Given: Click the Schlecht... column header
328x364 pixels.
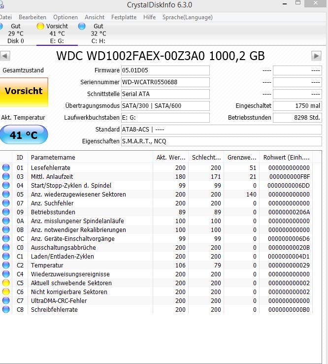Looking at the screenshot, I should tap(206, 158).
